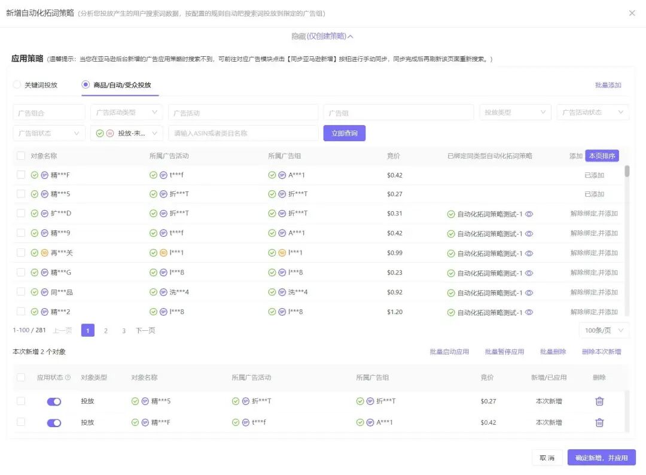Click 解除绑定,并添加 for 洗***4 row
Image resolution: width=646 pixels, height=475 pixels.
594,292
